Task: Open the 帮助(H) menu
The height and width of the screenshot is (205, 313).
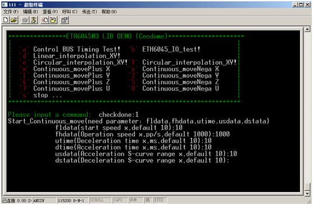Action: (109, 12)
